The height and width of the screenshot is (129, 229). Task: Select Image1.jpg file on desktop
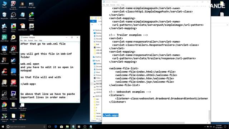pos(31,5)
